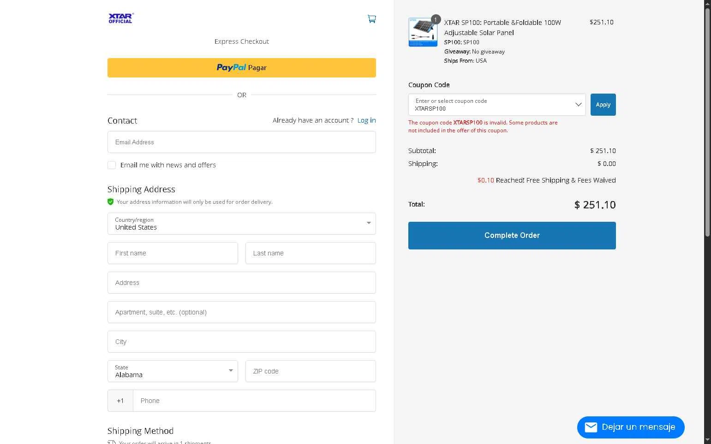Image resolution: width=711 pixels, height=444 pixels.
Task: Click the total amount $ 251.10
Action: [595, 205]
